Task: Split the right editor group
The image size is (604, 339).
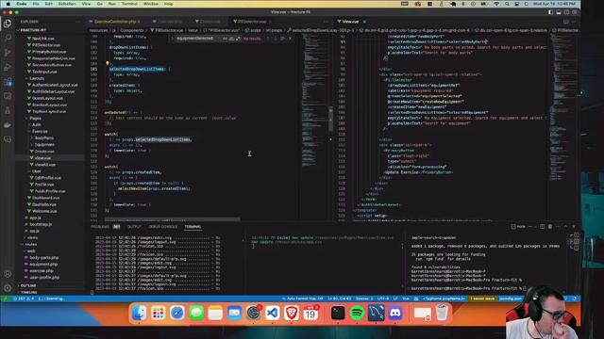Action: pos(566,22)
